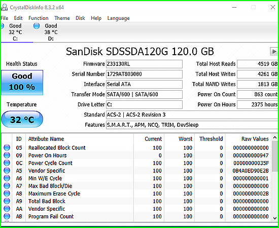Select the Min W/E Cycle attribute name
This screenshot has height=228, width=279.
(x=45, y=178)
